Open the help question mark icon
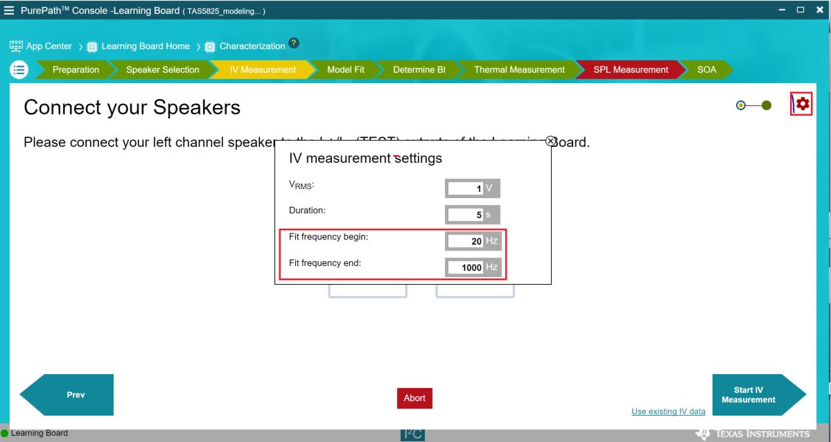 click(x=294, y=43)
